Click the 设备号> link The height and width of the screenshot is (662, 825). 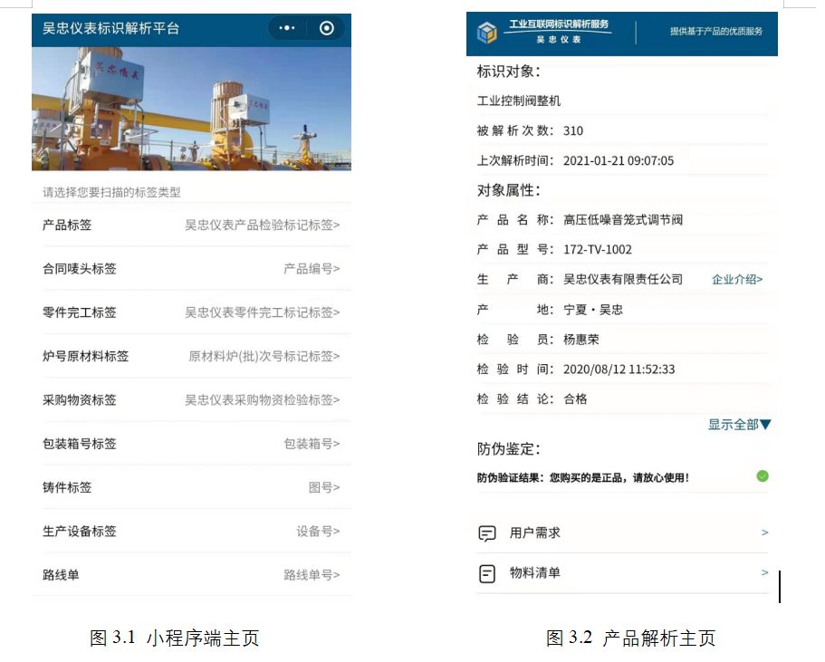coord(318,531)
